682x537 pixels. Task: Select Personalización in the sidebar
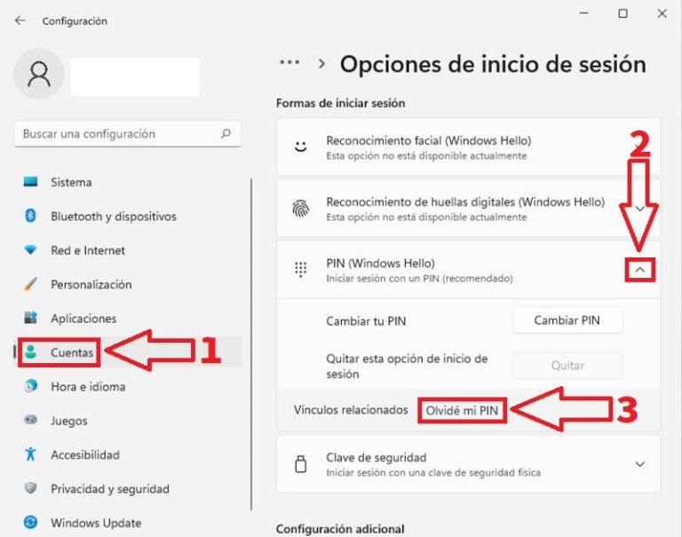pyautogui.click(x=91, y=284)
